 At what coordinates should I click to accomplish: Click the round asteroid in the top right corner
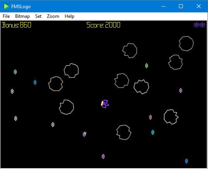pyautogui.click(x=186, y=43)
